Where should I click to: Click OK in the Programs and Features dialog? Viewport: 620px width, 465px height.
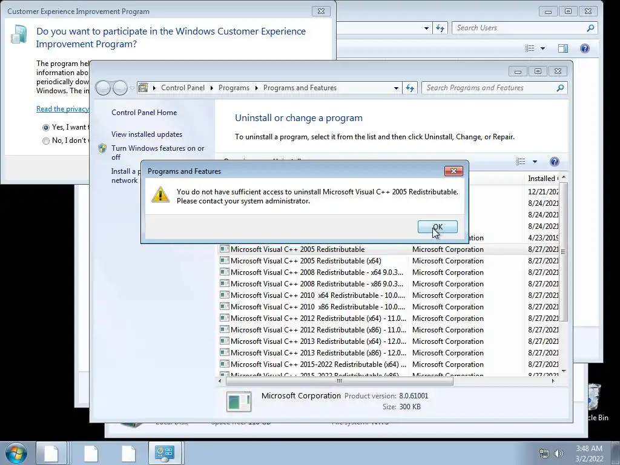(x=437, y=226)
